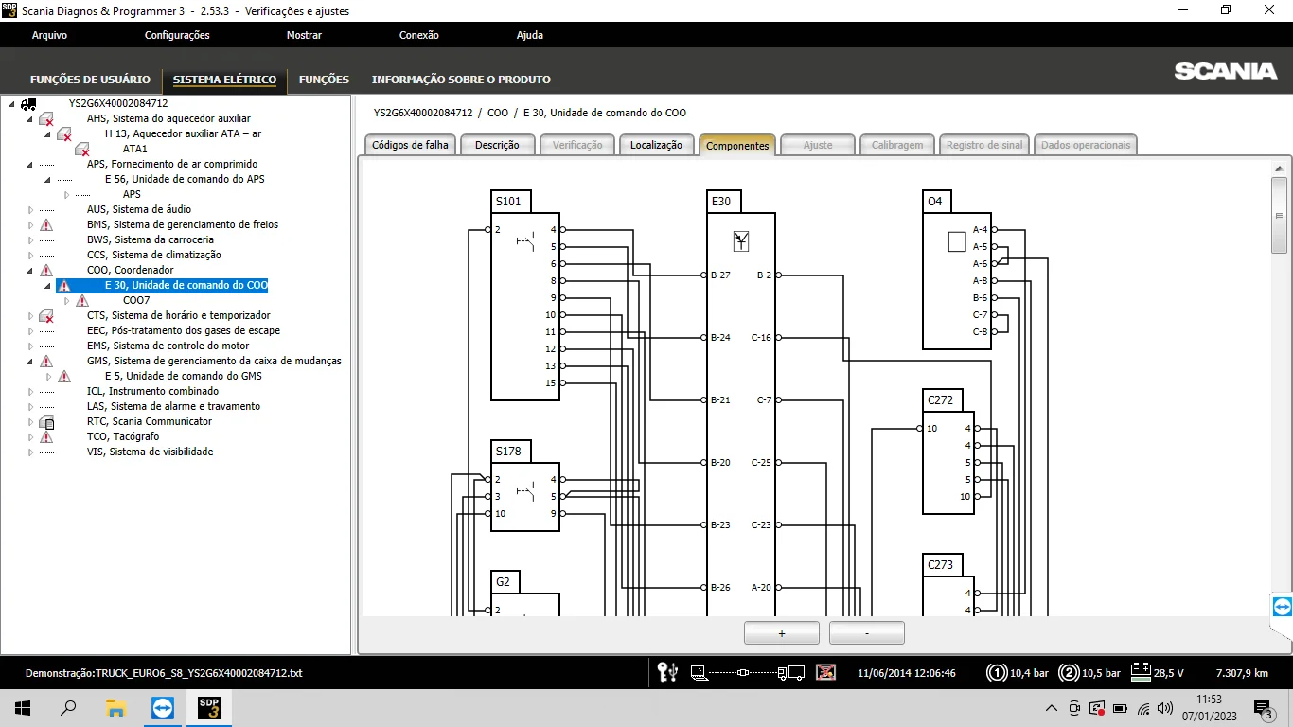Click the warning triangle icon beside BMS
1293x727 pixels.
point(45,225)
